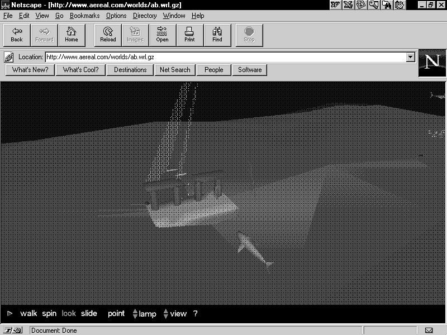Click the Open location toolbar button
The width and height of the screenshot is (447, 335).
point(162,35)
